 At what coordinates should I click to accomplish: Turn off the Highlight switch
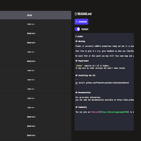tap(77, 29)
